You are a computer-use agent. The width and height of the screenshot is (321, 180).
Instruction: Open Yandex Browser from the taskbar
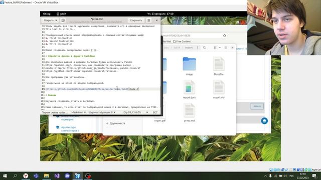[x=26, y=175]
